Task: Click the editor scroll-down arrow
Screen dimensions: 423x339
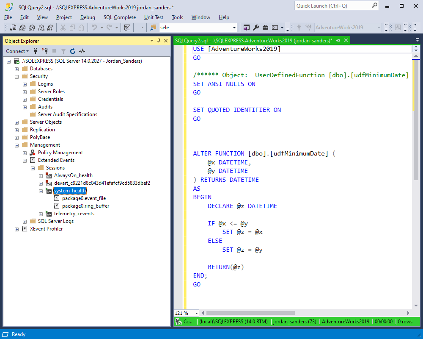Action: click(416, 306)
